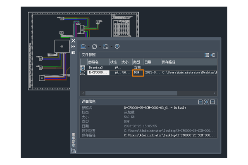Open the Refresh dropdown arrow
Screen dimensions: 248x165
click(100, 47)
